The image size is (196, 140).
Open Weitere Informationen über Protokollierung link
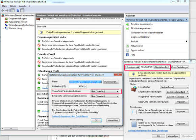[x=70, y=116]
